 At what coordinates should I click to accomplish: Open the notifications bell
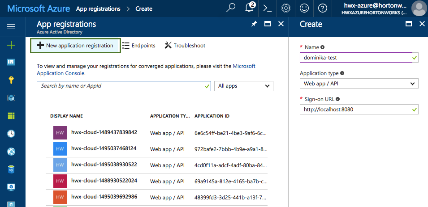tap(249, 8)
